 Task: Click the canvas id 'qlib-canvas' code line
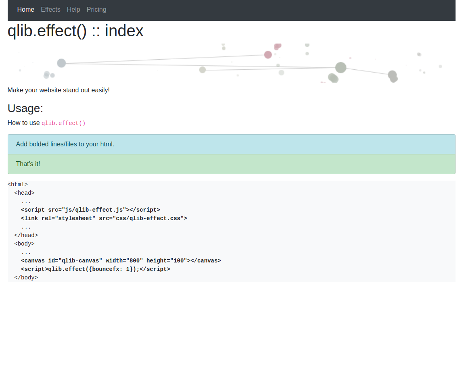(x=121, y=260)
